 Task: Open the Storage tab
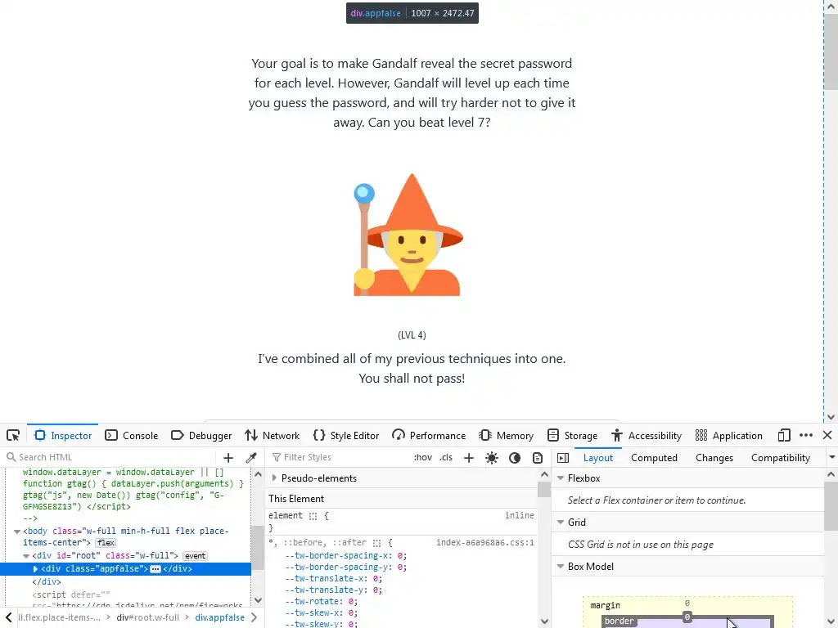[x=572, y=435]
